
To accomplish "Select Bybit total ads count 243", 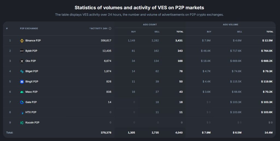I will coord(180,51).
